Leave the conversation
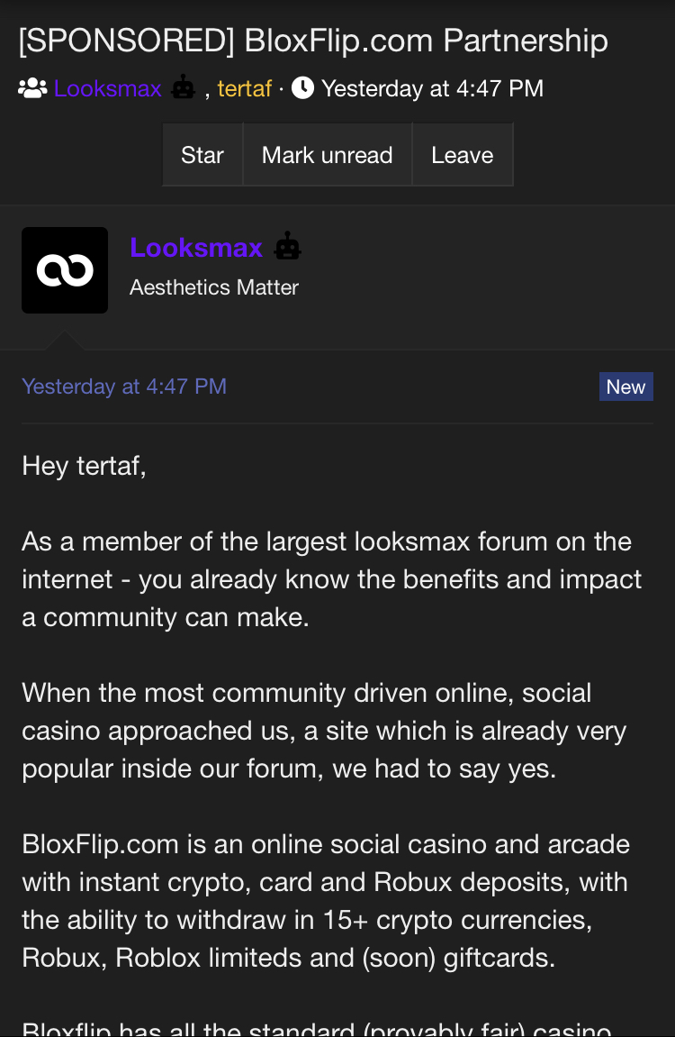This screenshot has width=675, height=1037. (x=463, y=155)
